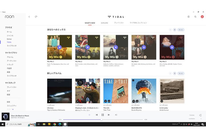This screenshot has height=137, width=206.
Task: Open トラック in My Library
Action: pos(10,65)
